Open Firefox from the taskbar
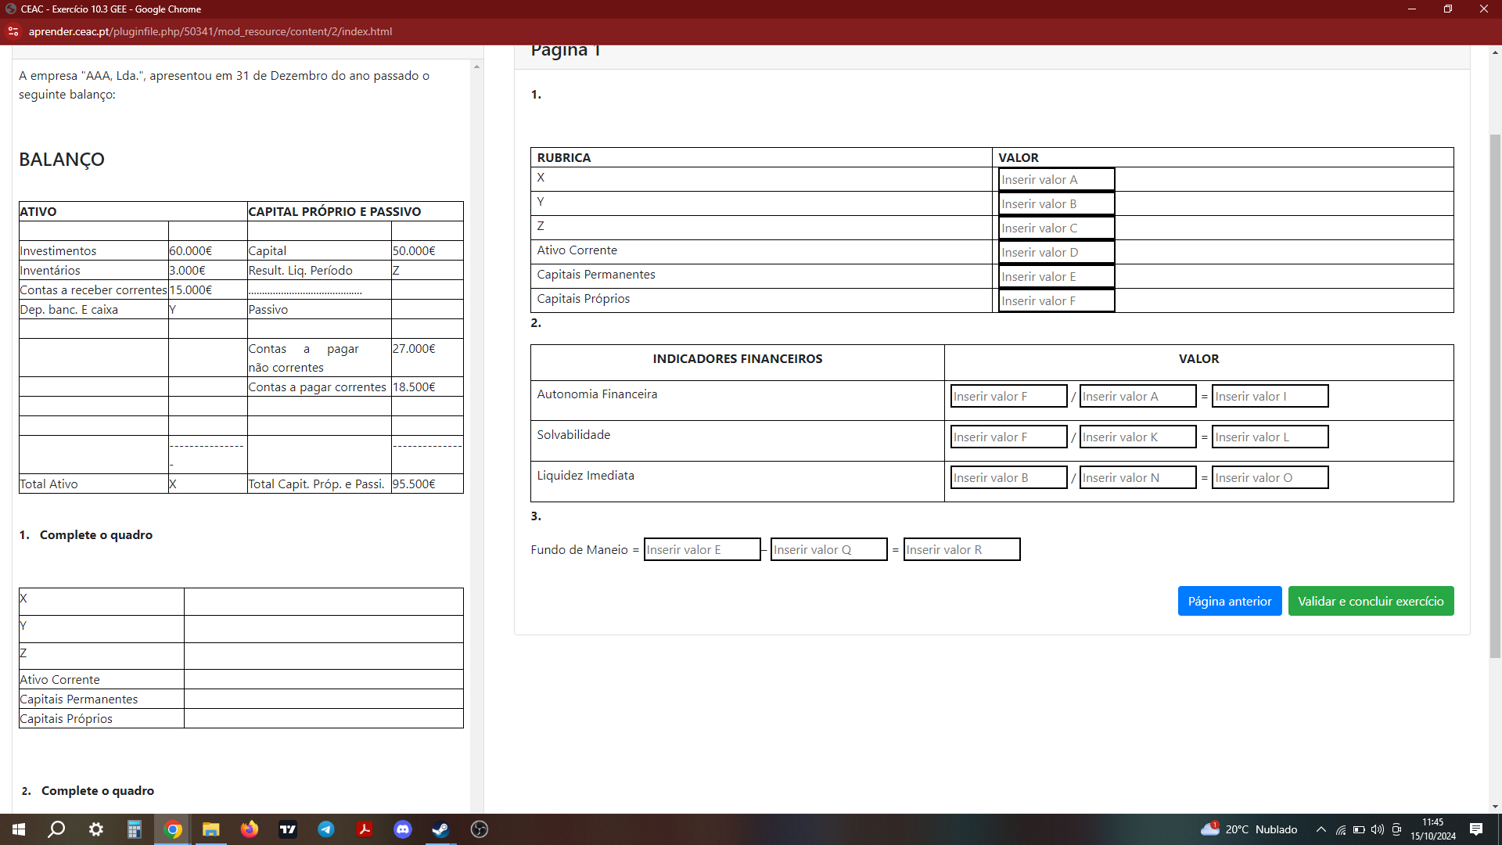Viewport: 1502px width, 845px height. click(250, 829)
